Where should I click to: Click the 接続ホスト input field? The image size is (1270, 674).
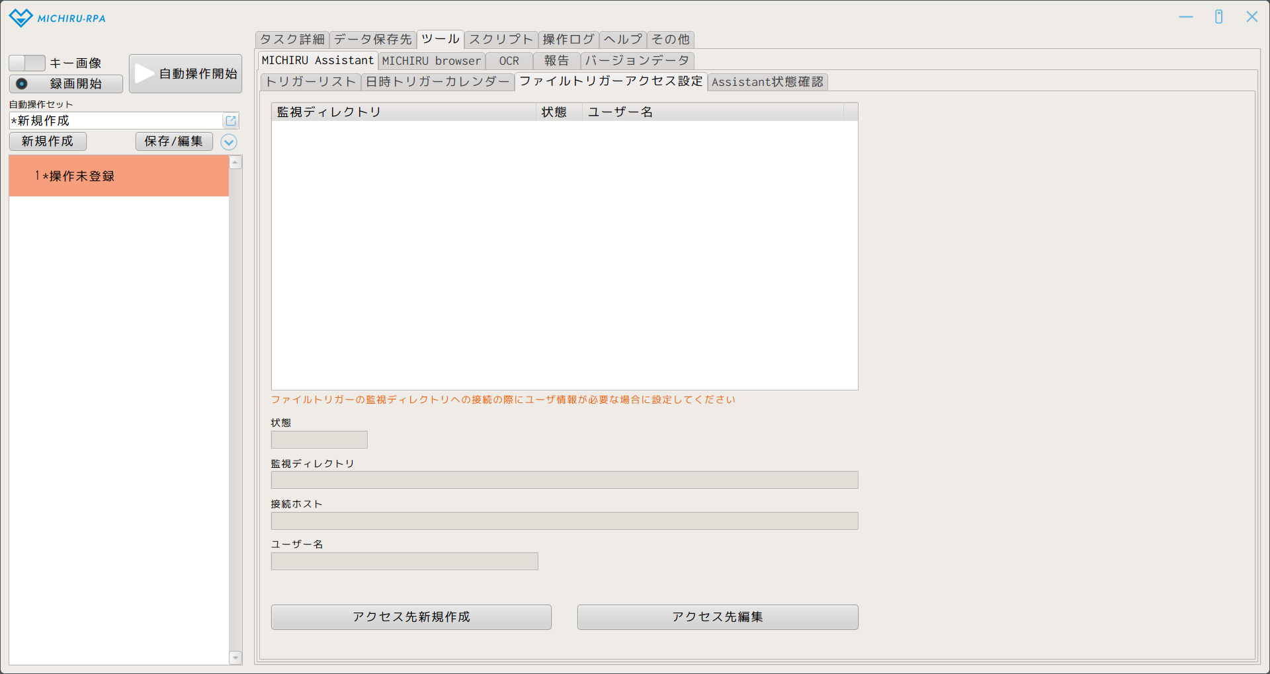click(564, 521)
